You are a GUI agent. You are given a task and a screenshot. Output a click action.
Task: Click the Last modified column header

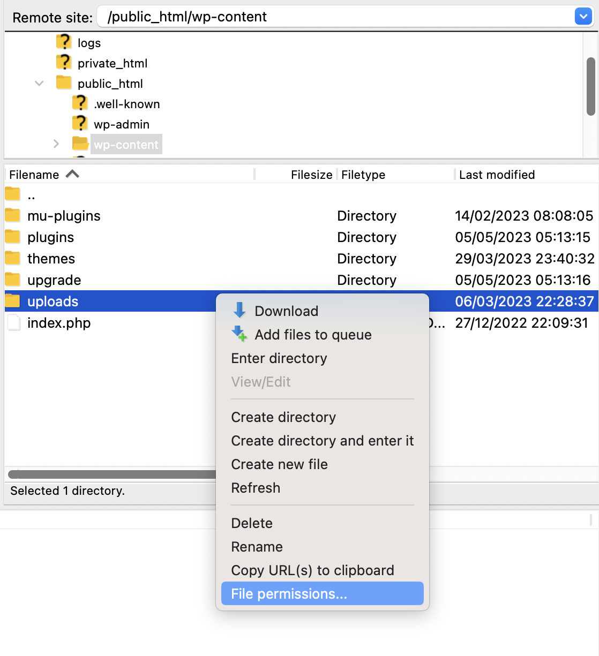click(495, 174)
